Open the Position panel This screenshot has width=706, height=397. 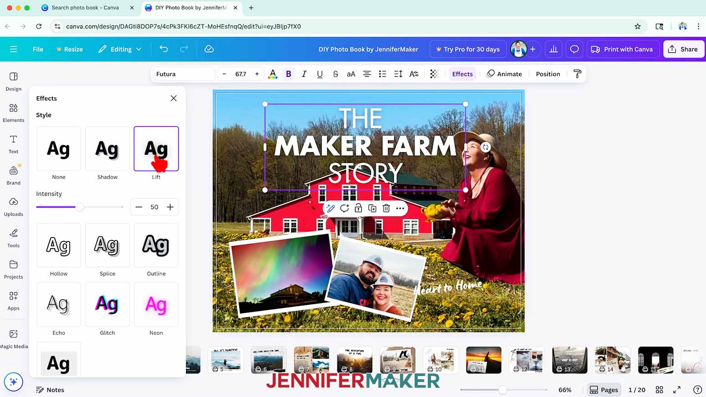(x=548, y=74)
